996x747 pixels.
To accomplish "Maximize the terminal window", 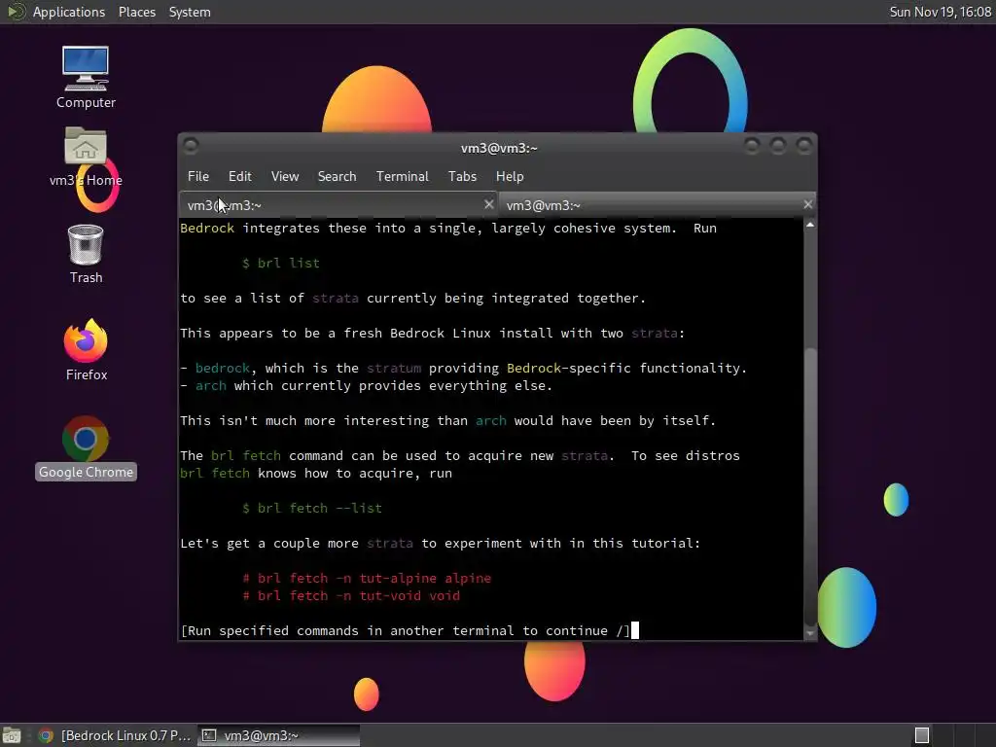I will point(777,147).
